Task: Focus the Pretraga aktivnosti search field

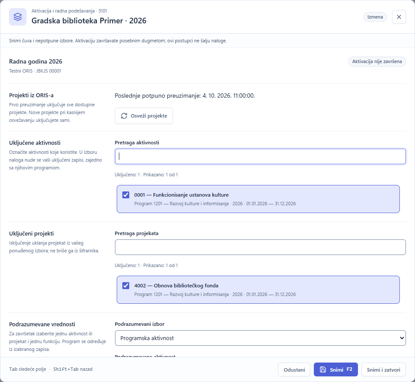Action: coord(260,156)
